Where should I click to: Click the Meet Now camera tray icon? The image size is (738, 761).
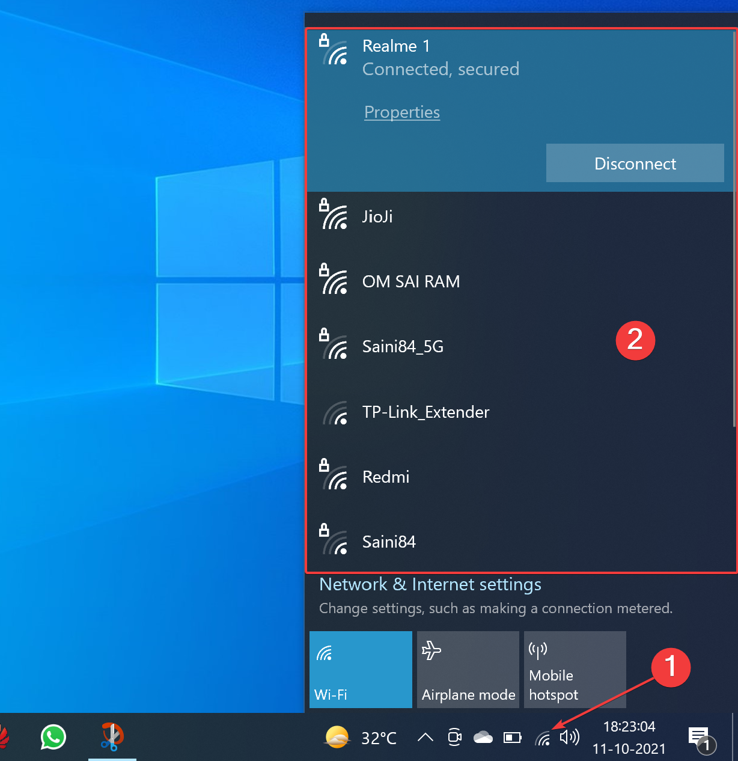tap(455, 737)
